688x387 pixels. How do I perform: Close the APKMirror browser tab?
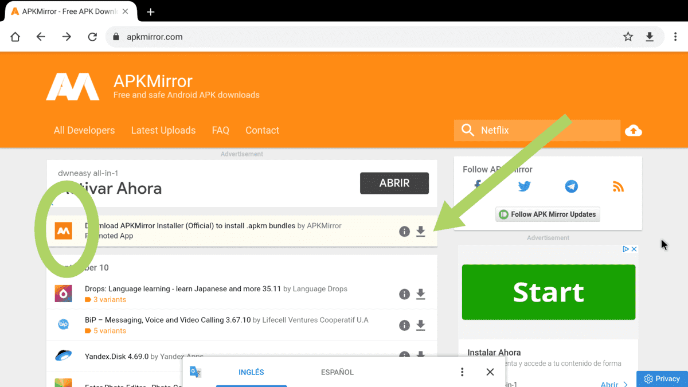[126, 11]
